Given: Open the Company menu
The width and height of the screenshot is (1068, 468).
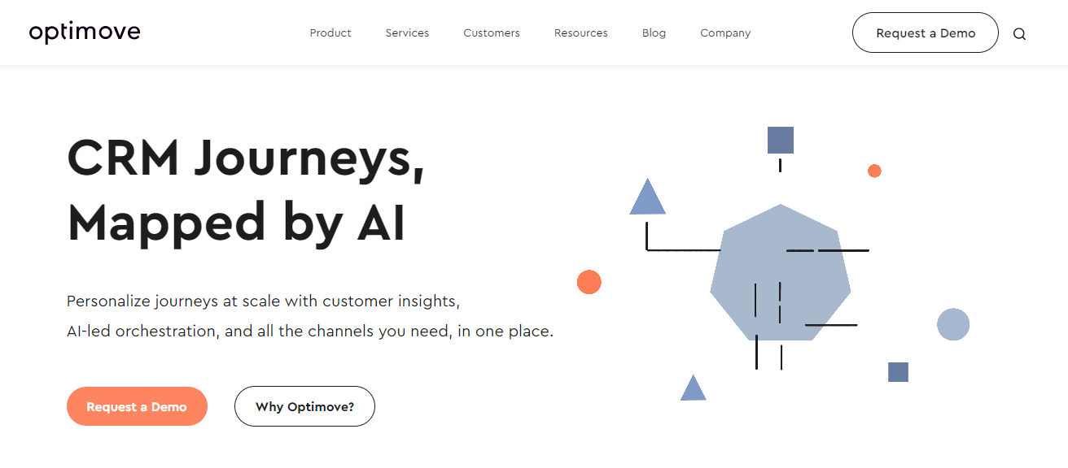Looking at the screenshot, I should pos(725,33).
